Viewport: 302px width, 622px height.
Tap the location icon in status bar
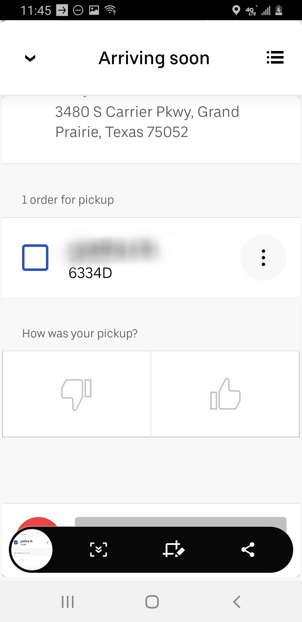[x=236, y=10]
